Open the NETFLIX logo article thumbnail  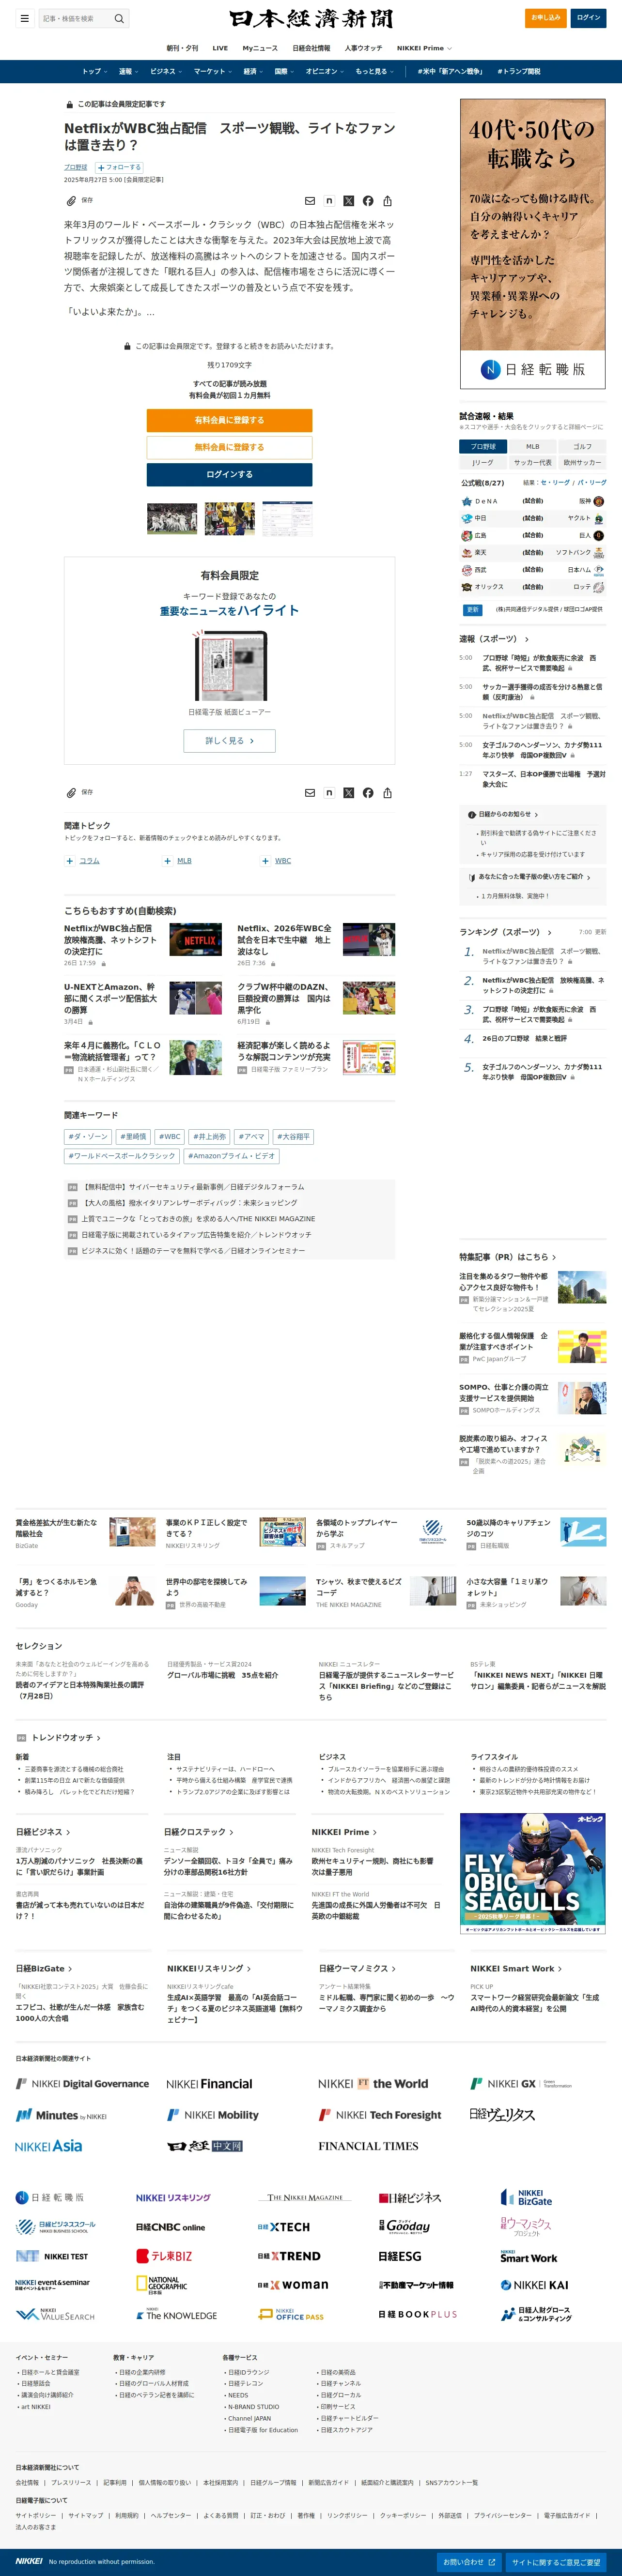195,940
